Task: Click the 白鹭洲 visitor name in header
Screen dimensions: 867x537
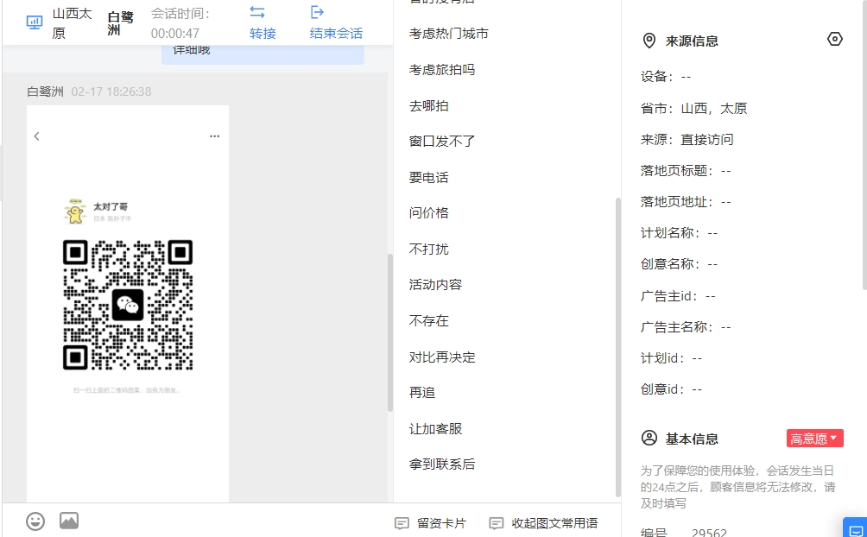Action: click(x=121, y=24)
